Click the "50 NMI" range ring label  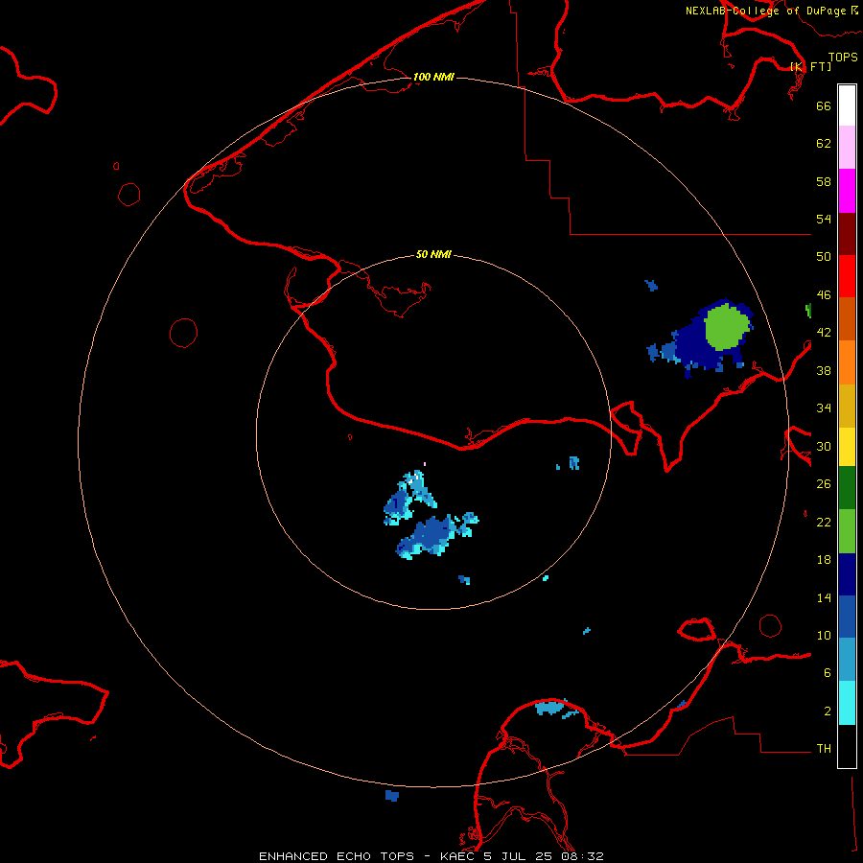tap(433, 254)
